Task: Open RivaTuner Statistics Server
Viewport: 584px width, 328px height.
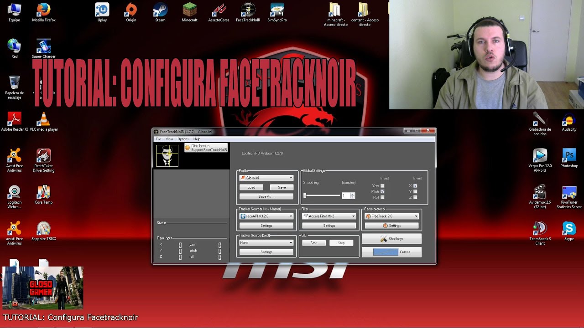Action: [x=569, y=196]
